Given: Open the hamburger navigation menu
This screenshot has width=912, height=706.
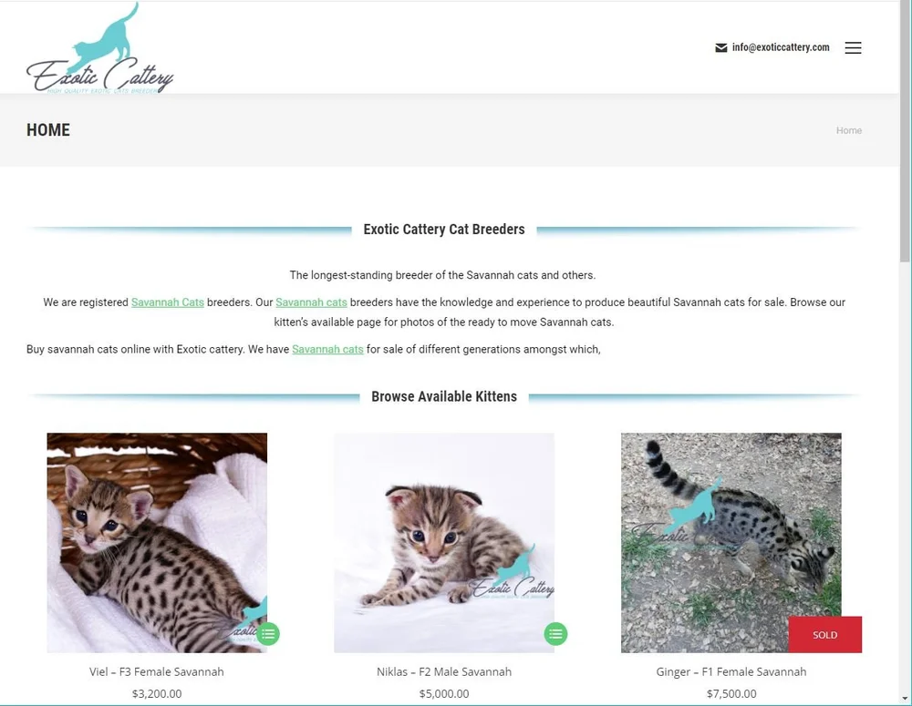Looking at the screenshot, I should pos(853,47).
